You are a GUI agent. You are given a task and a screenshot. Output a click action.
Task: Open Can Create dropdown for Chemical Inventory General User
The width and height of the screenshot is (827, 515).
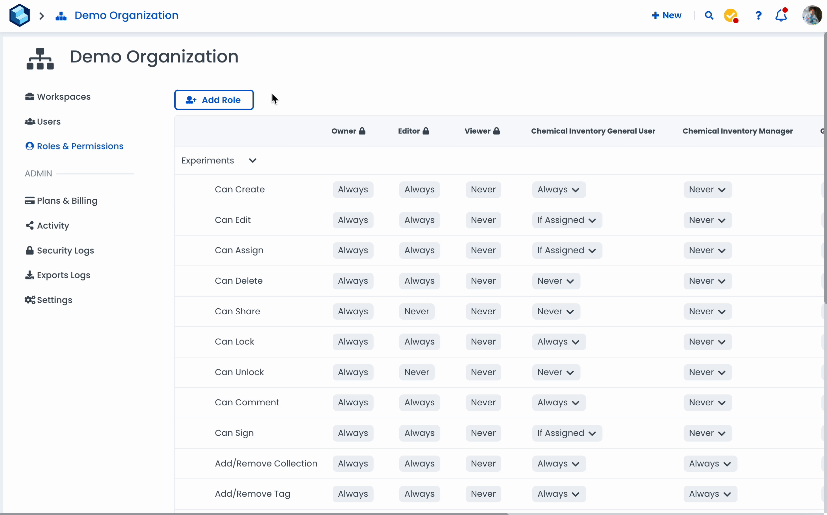coord(559,190)
